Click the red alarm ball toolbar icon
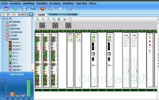The image size is (159, 100). click(x=42, y=9)
